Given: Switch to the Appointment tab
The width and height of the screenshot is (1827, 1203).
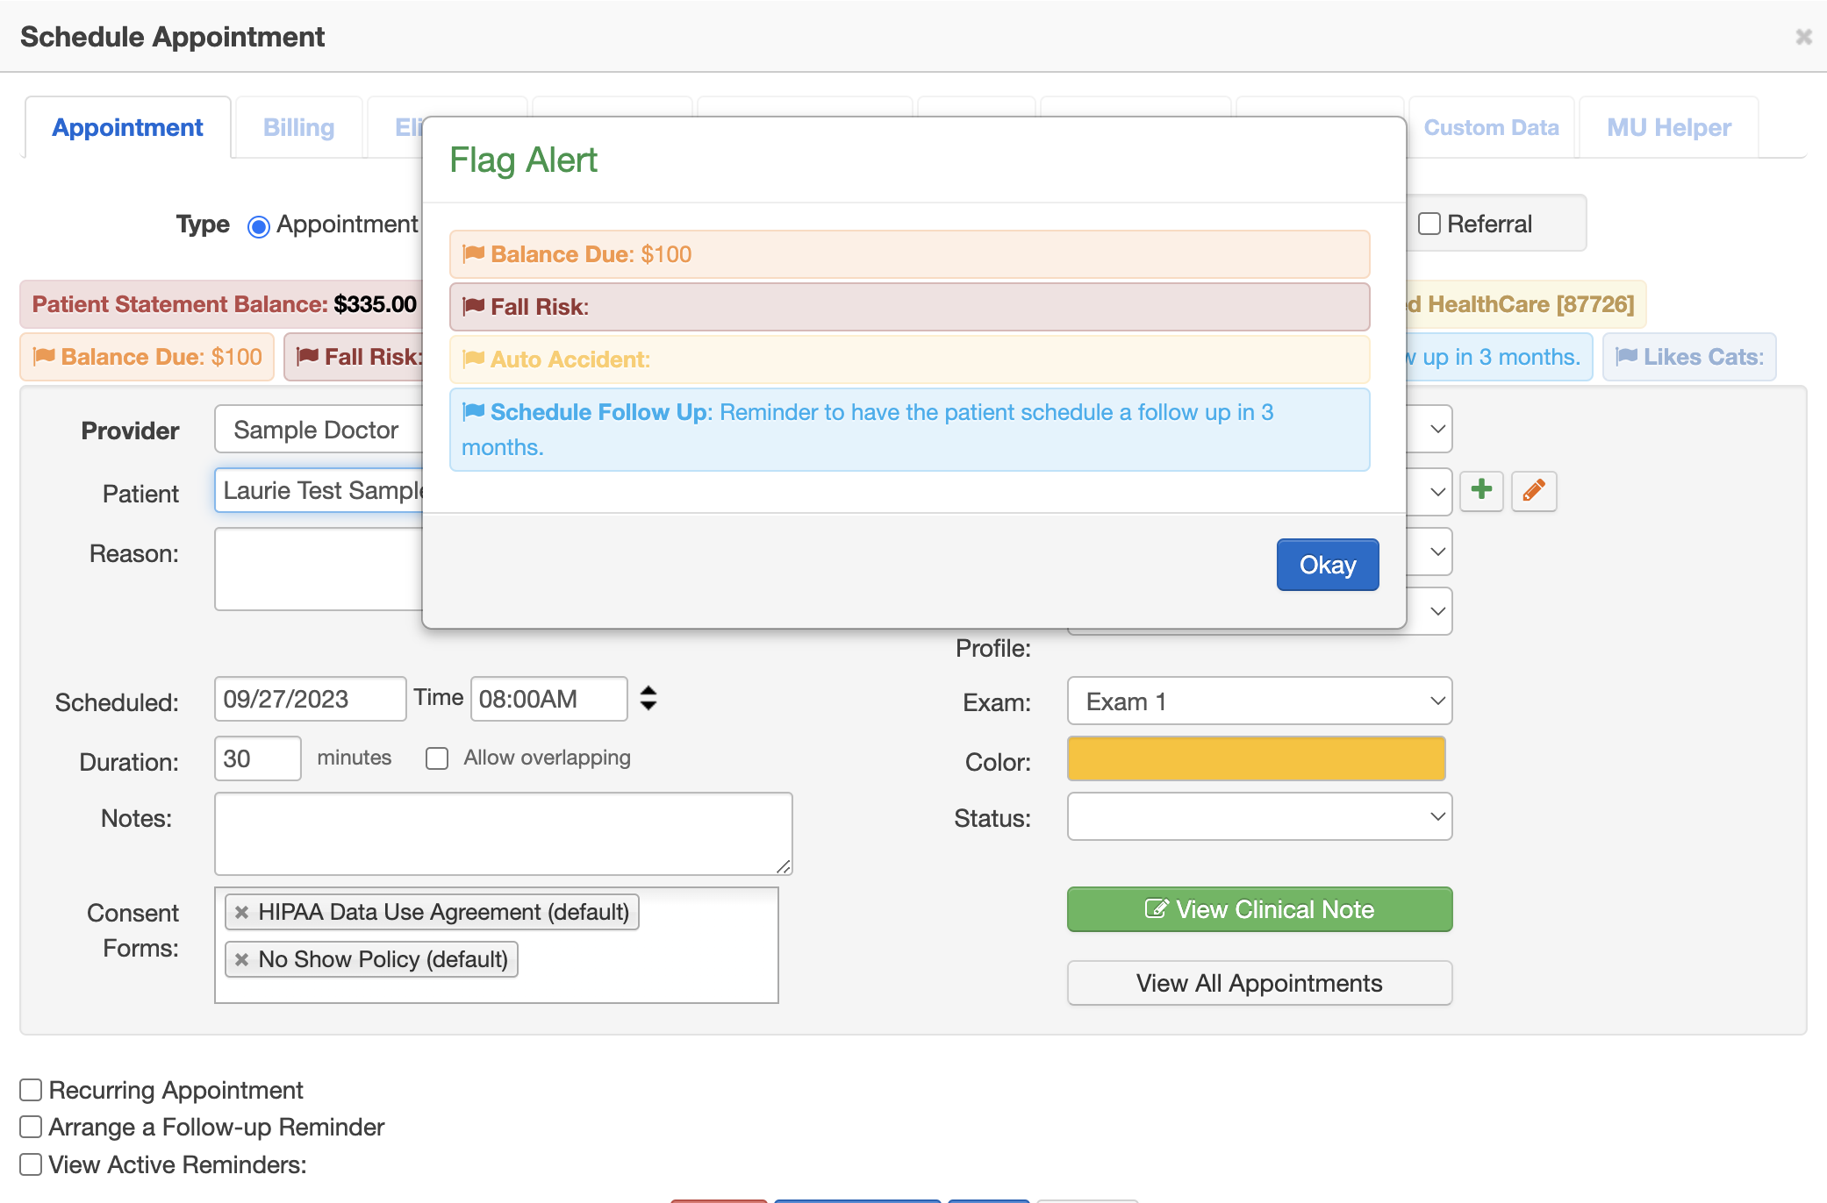Looking at the screenshot, I should tap(128, 128).
